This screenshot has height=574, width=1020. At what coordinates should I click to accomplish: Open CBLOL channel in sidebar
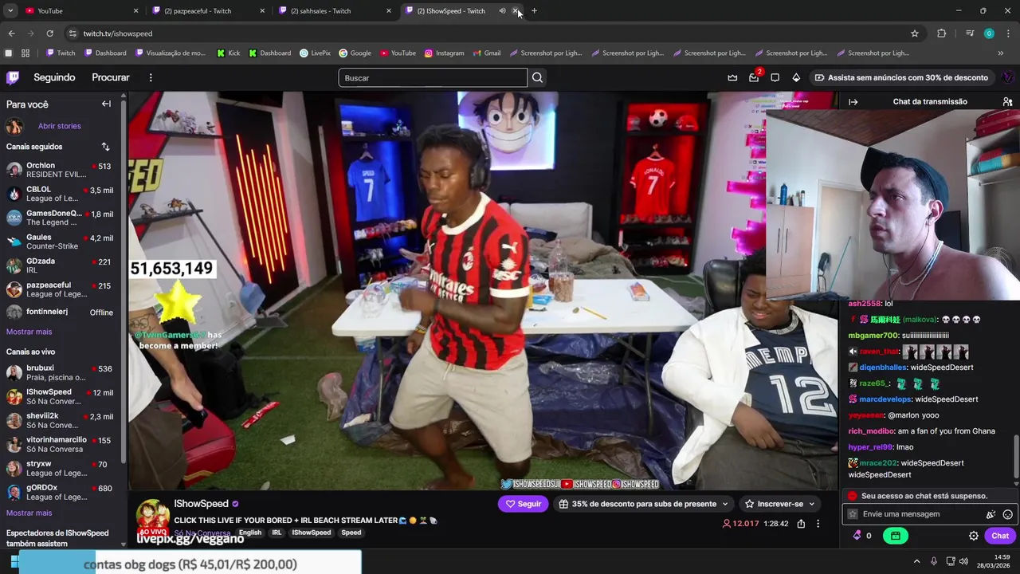click(61, 194)
